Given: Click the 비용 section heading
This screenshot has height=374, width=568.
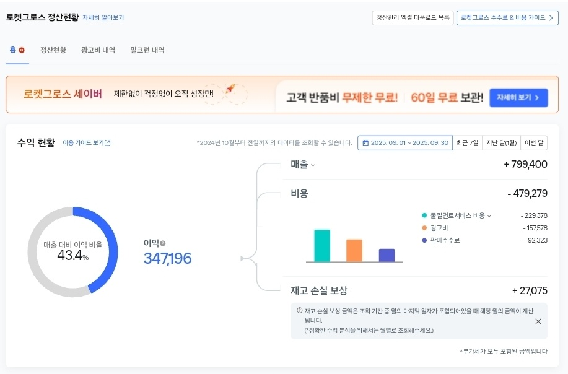Looking at the screenshot, I should (299, 193).
